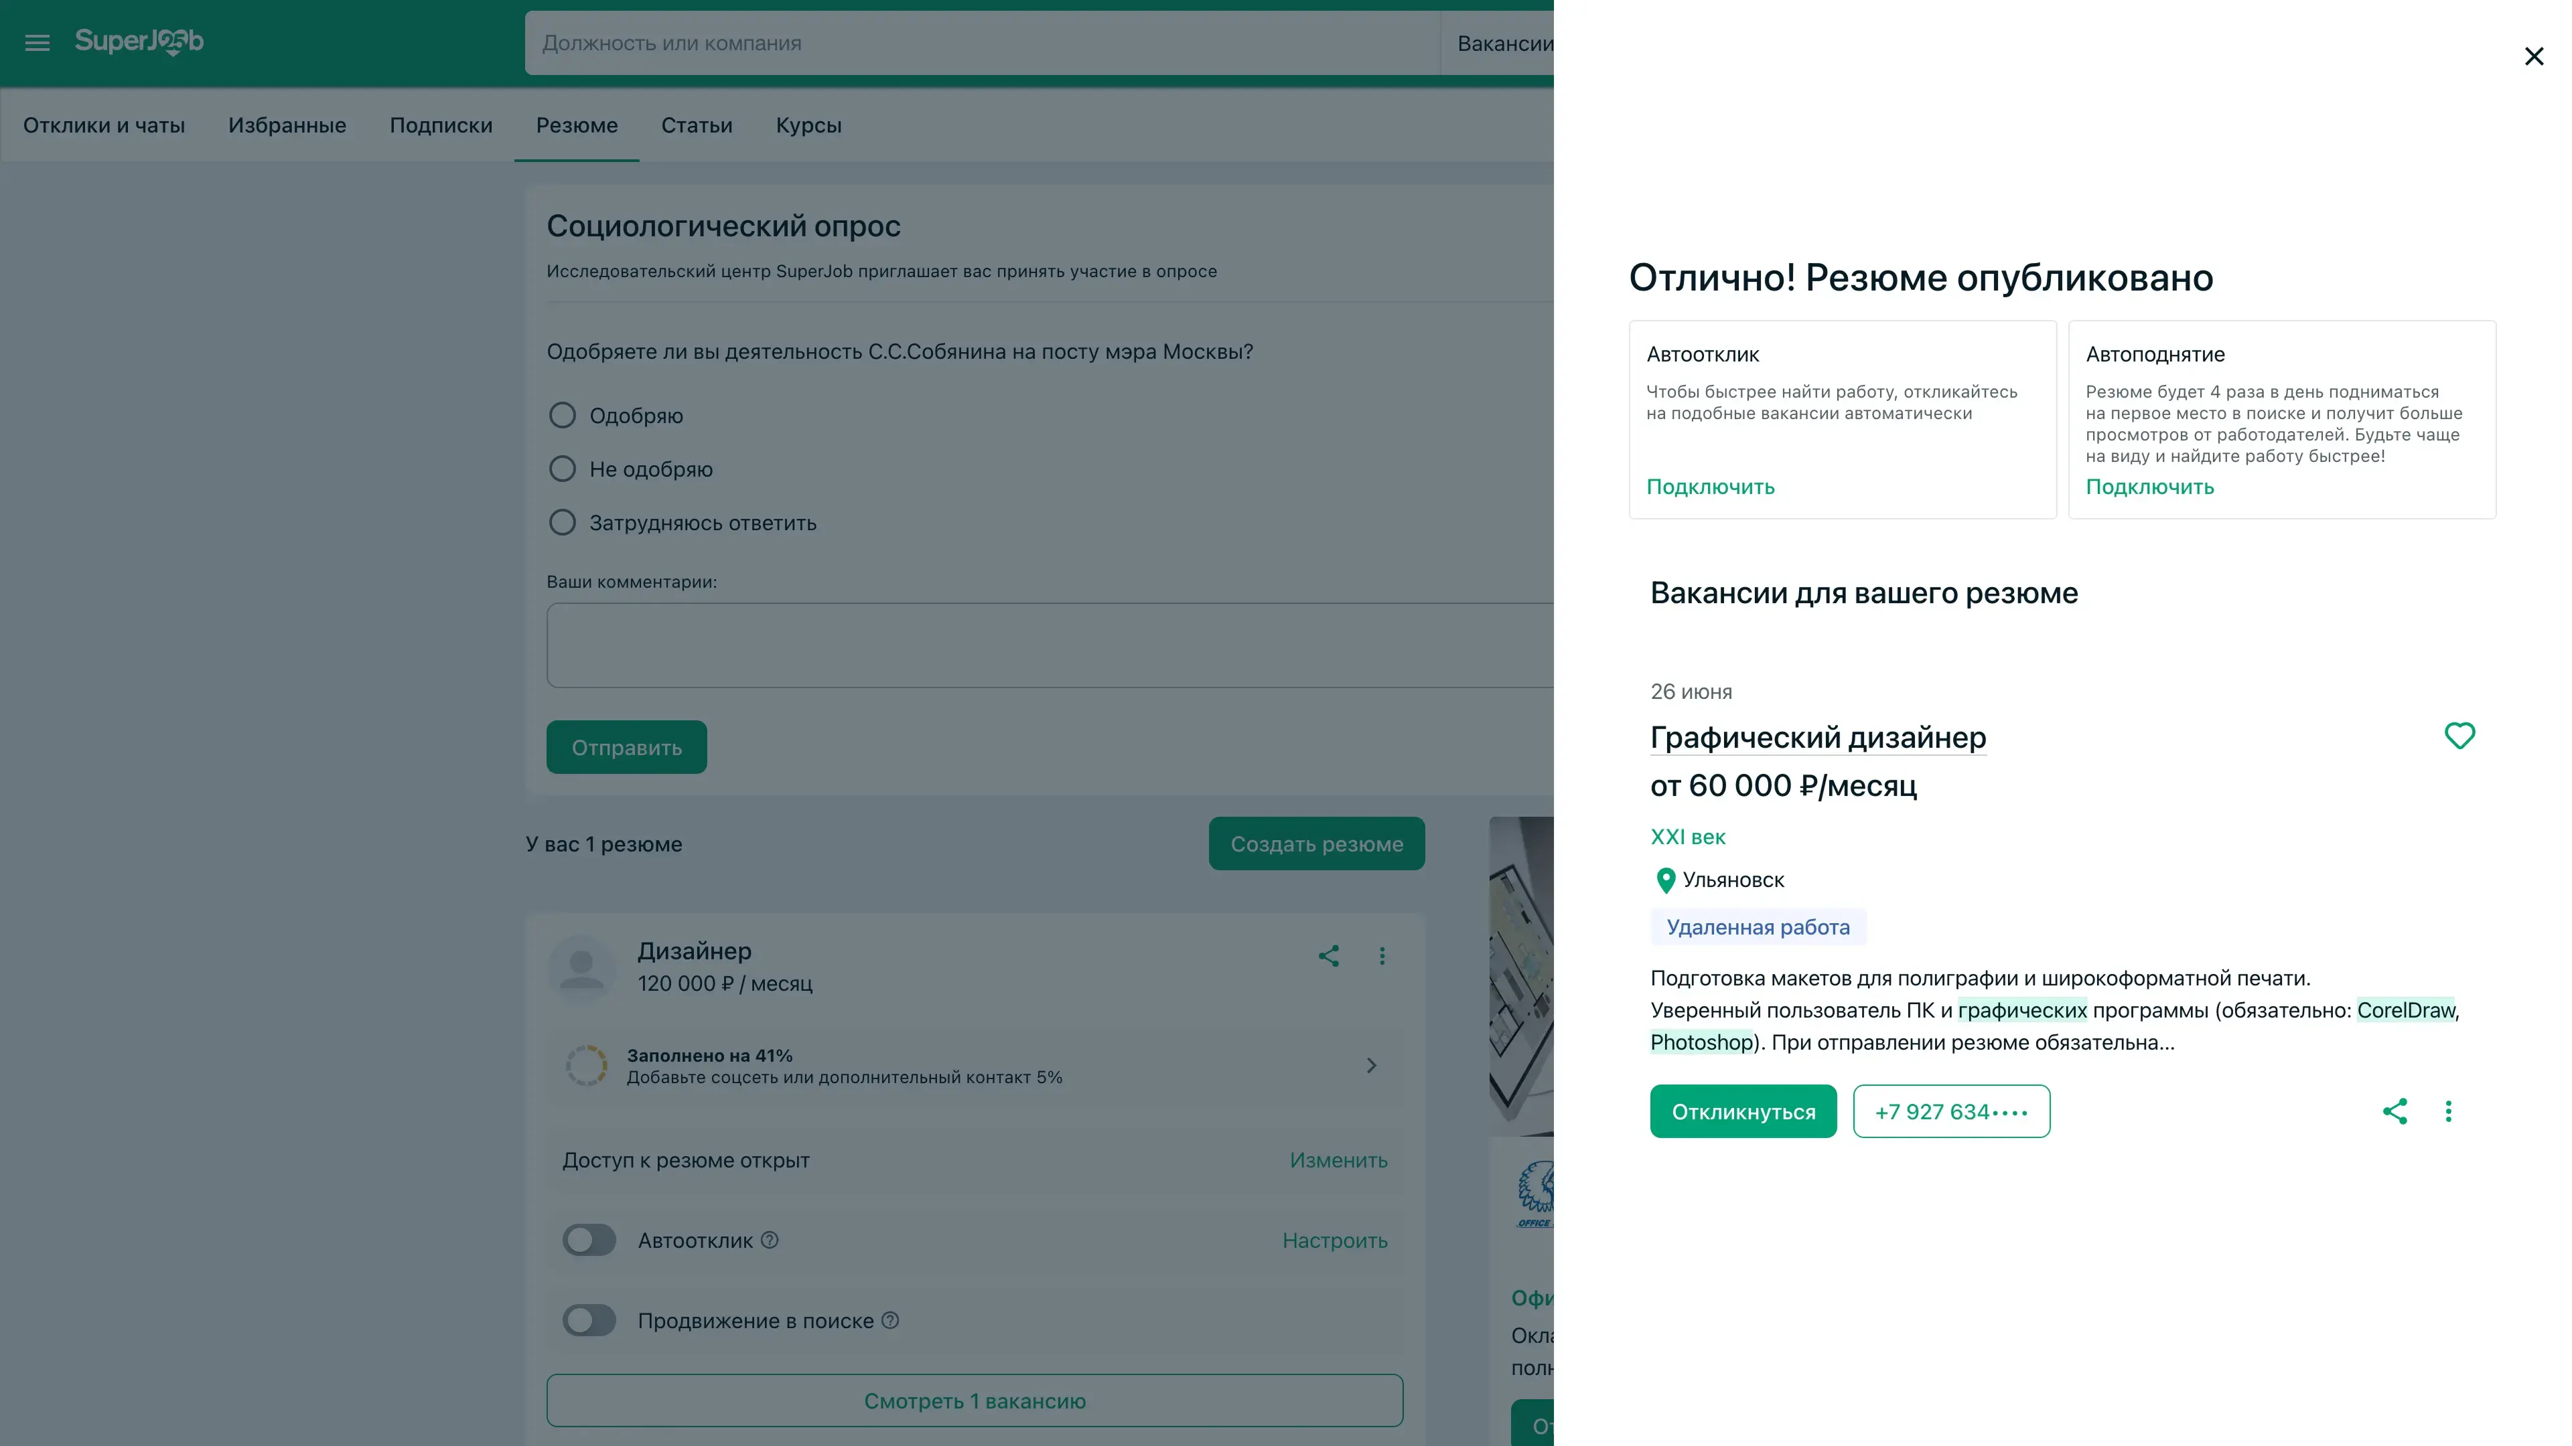Click the Продвижение в поиске help icon
Viewport: 2572px width, 1446px height.
coord(889,1320)
